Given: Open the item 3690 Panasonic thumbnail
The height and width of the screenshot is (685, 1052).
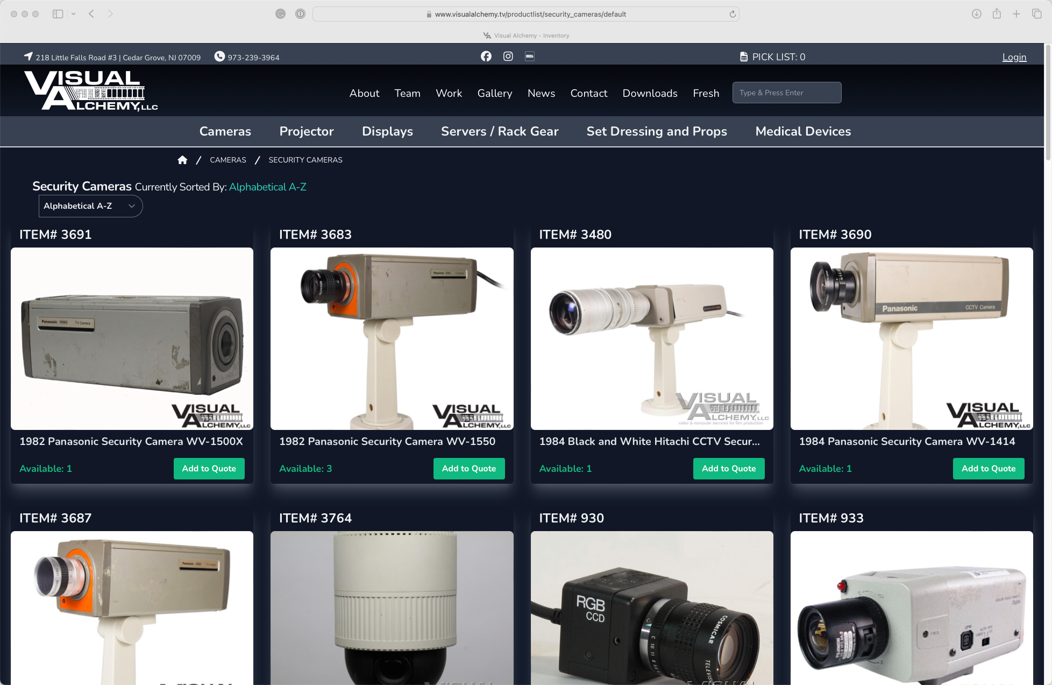Looking at the screenshot, I should coord(912,338).
